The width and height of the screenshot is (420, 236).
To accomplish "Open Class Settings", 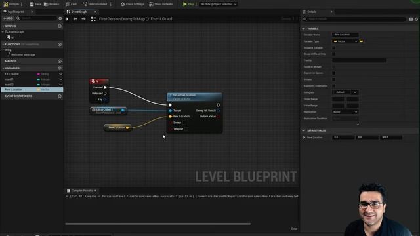I will click(x=132, y=4).
